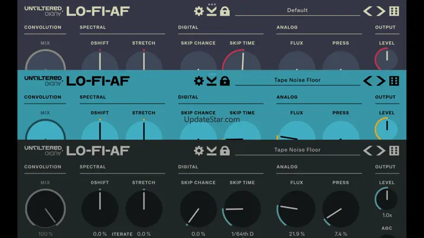Click the Stretch knob in purple panel
The image size is (424, 238).
(x=144, y=60)
